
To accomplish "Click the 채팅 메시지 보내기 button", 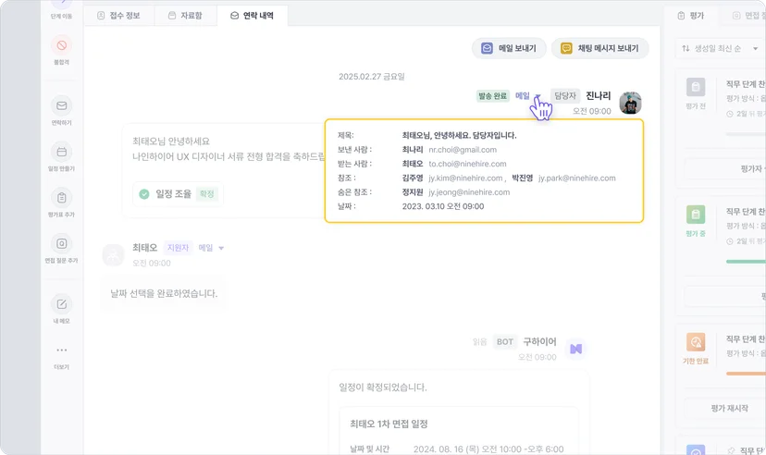I will (599, 48).
